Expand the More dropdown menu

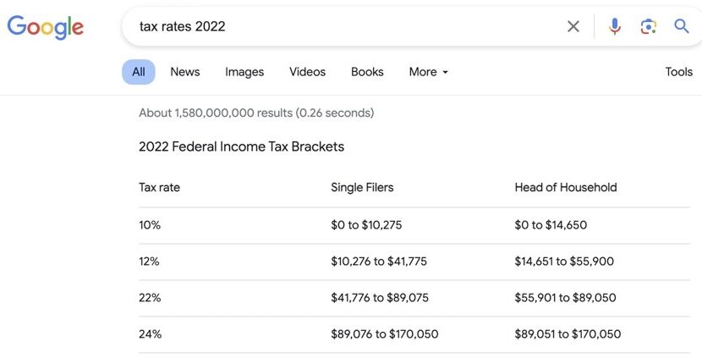tap(428, 72)
